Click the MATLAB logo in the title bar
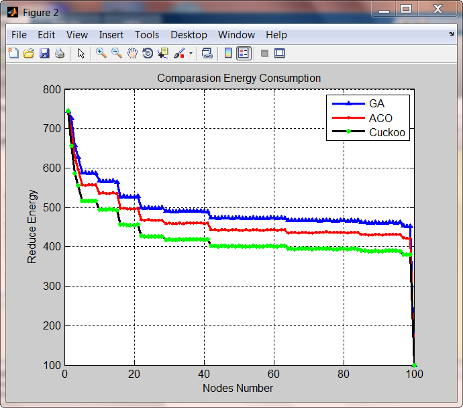Screen dimensions: 463x408 (13, 12)
